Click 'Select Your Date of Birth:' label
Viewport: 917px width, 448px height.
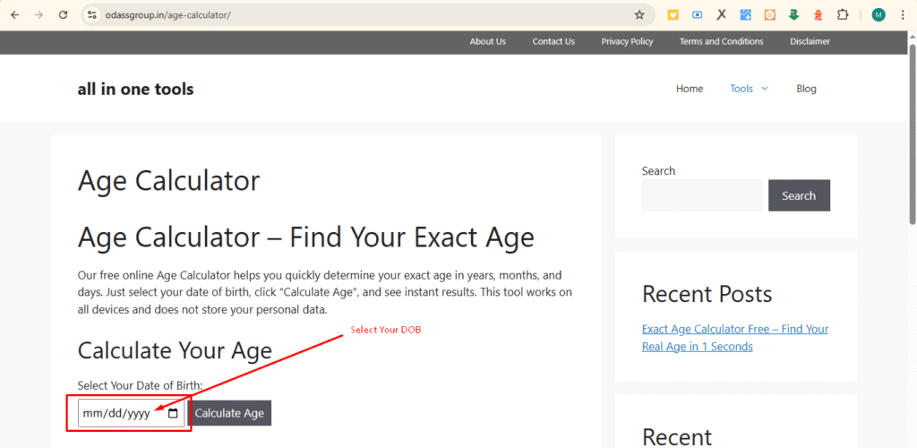tap(141, 385)
